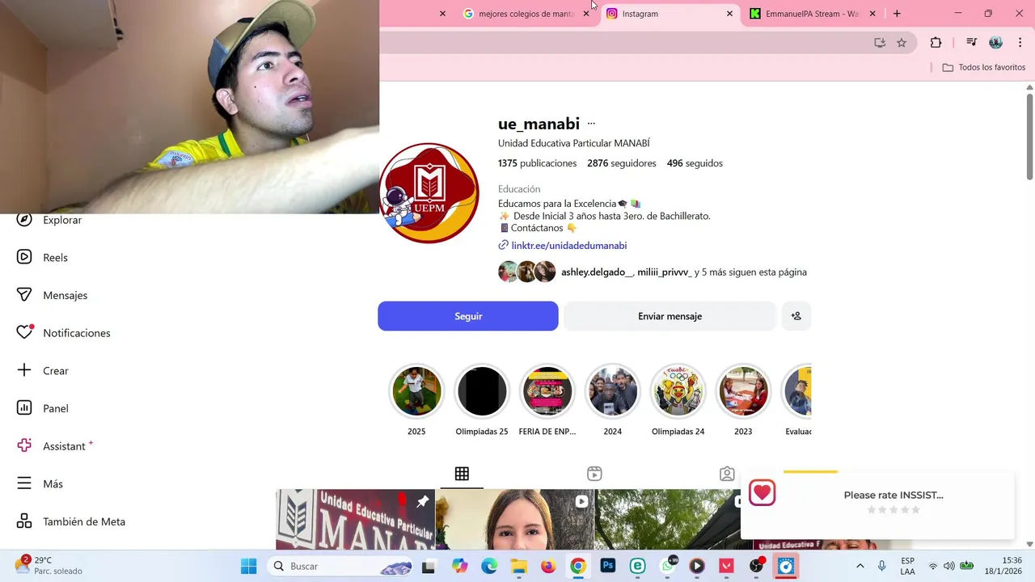Select the Reels tab icon
Screen dimensions: 1035x582
(594, 474)
